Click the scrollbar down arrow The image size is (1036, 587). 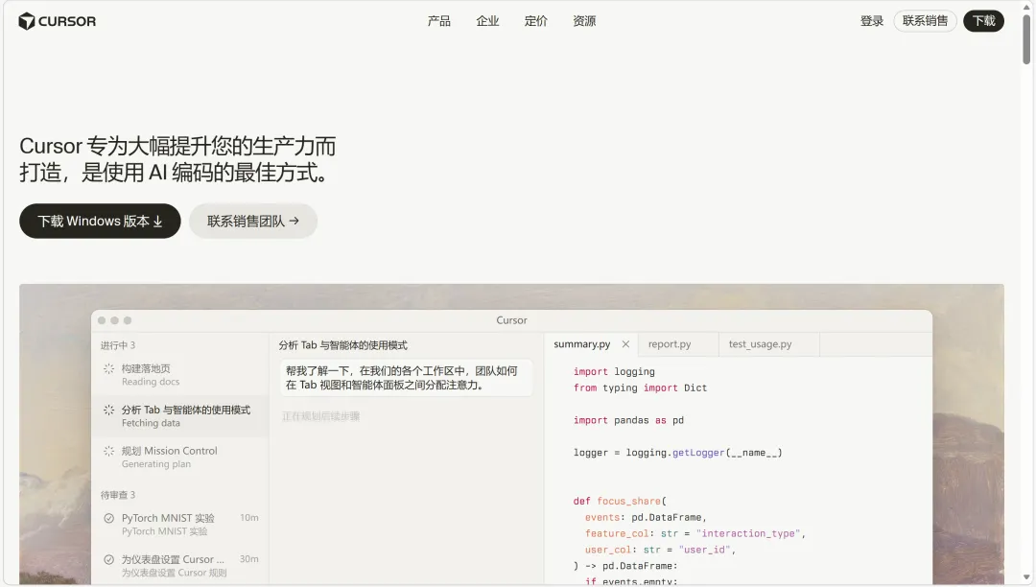pos(1026,577)
